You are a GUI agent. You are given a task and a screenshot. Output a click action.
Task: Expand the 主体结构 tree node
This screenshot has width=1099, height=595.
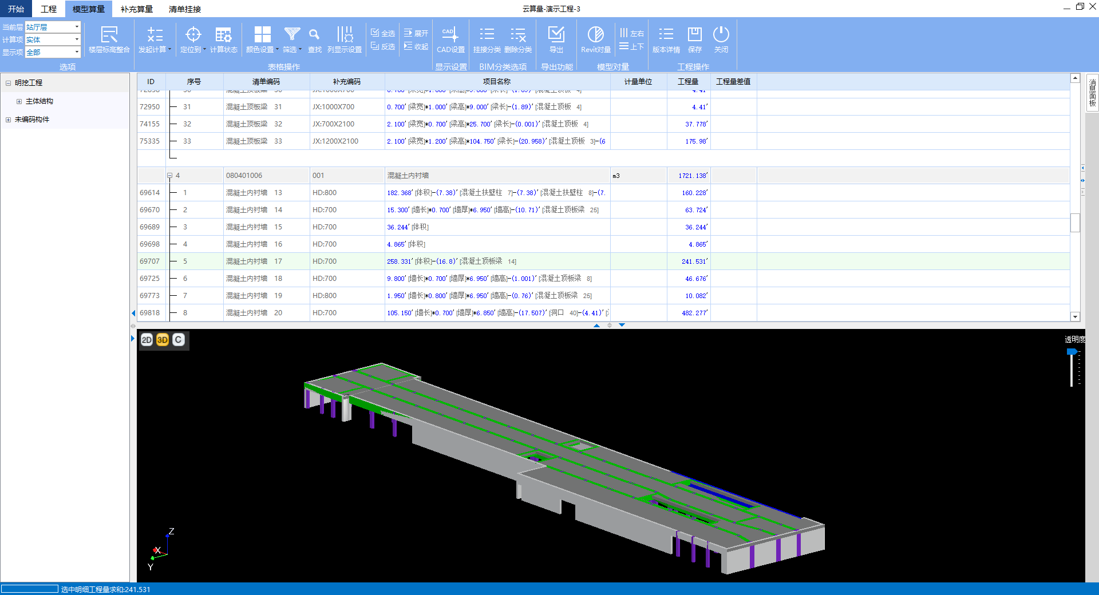point(19,102)
